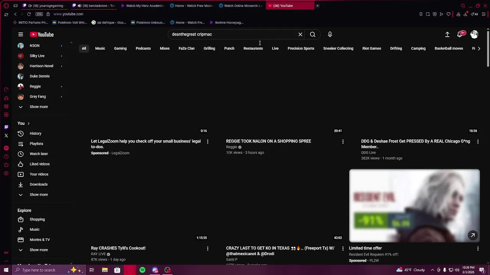Image resolution: width=490 pixels, height=275 pixels.
Task: Toggle the browser VPN badge
Action: click(39, 14)
